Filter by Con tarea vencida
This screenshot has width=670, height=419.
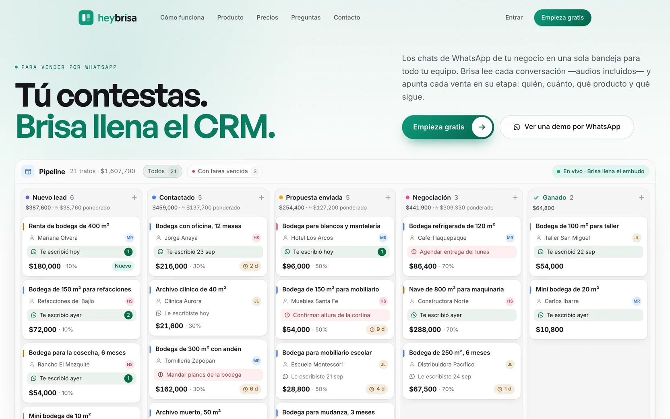pos(225,171)
